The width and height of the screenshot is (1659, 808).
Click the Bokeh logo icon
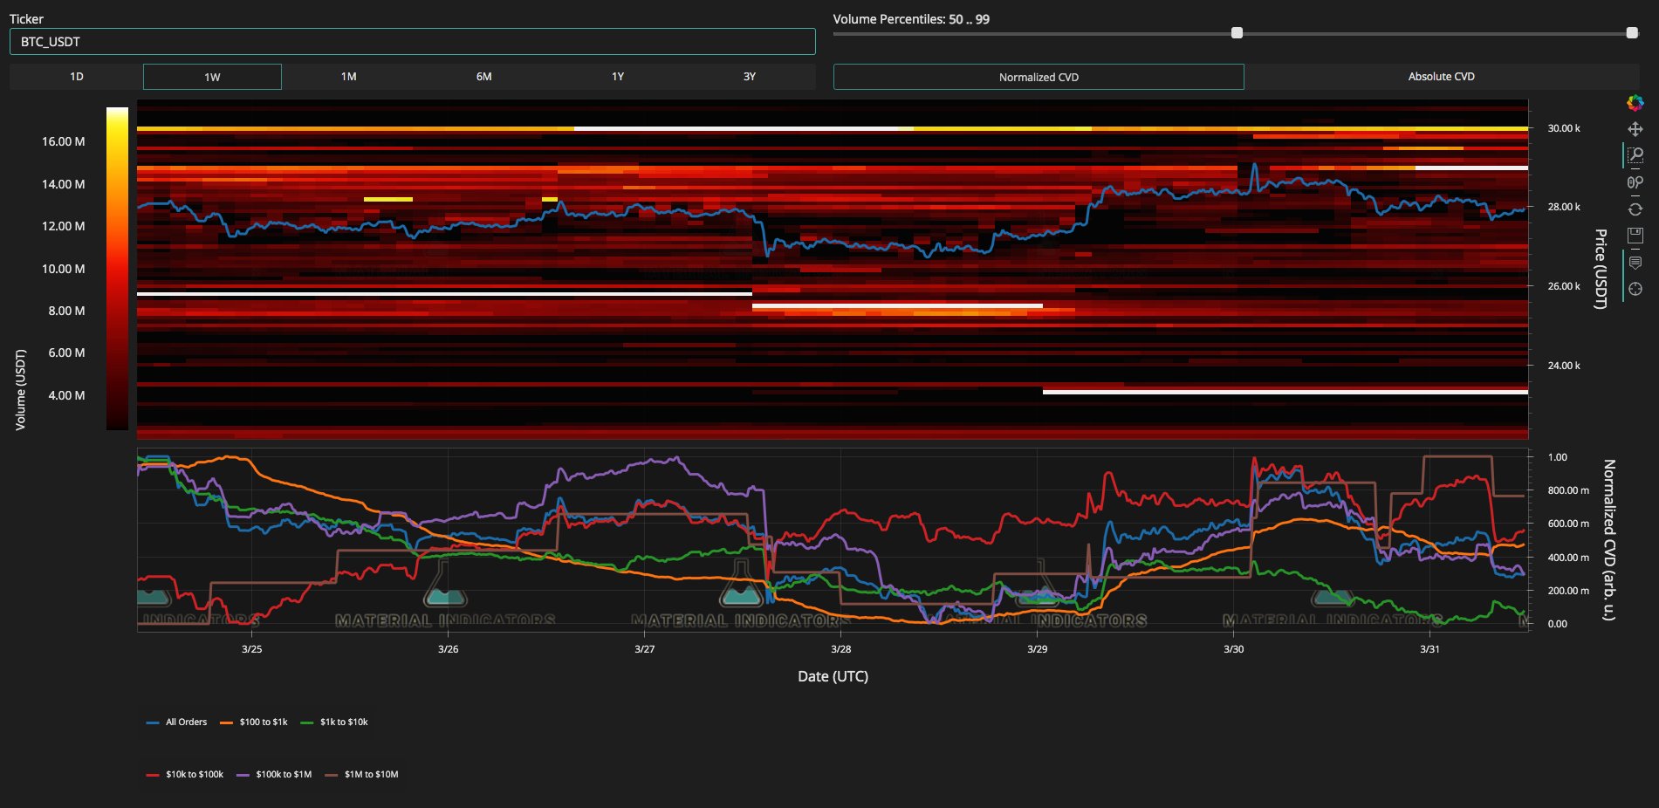pos(1635,103)
